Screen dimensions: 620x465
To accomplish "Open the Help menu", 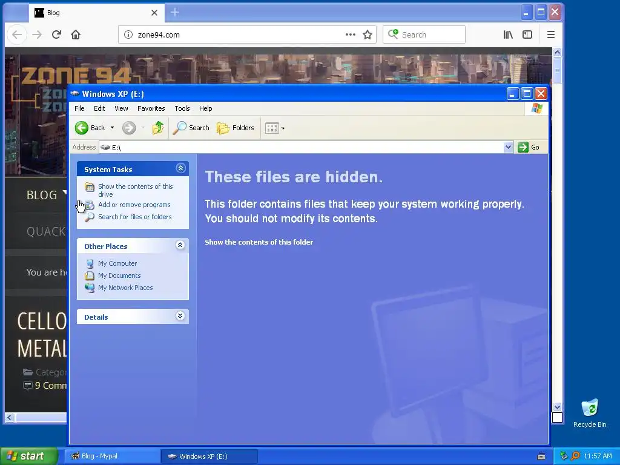I will pos(206,108).
